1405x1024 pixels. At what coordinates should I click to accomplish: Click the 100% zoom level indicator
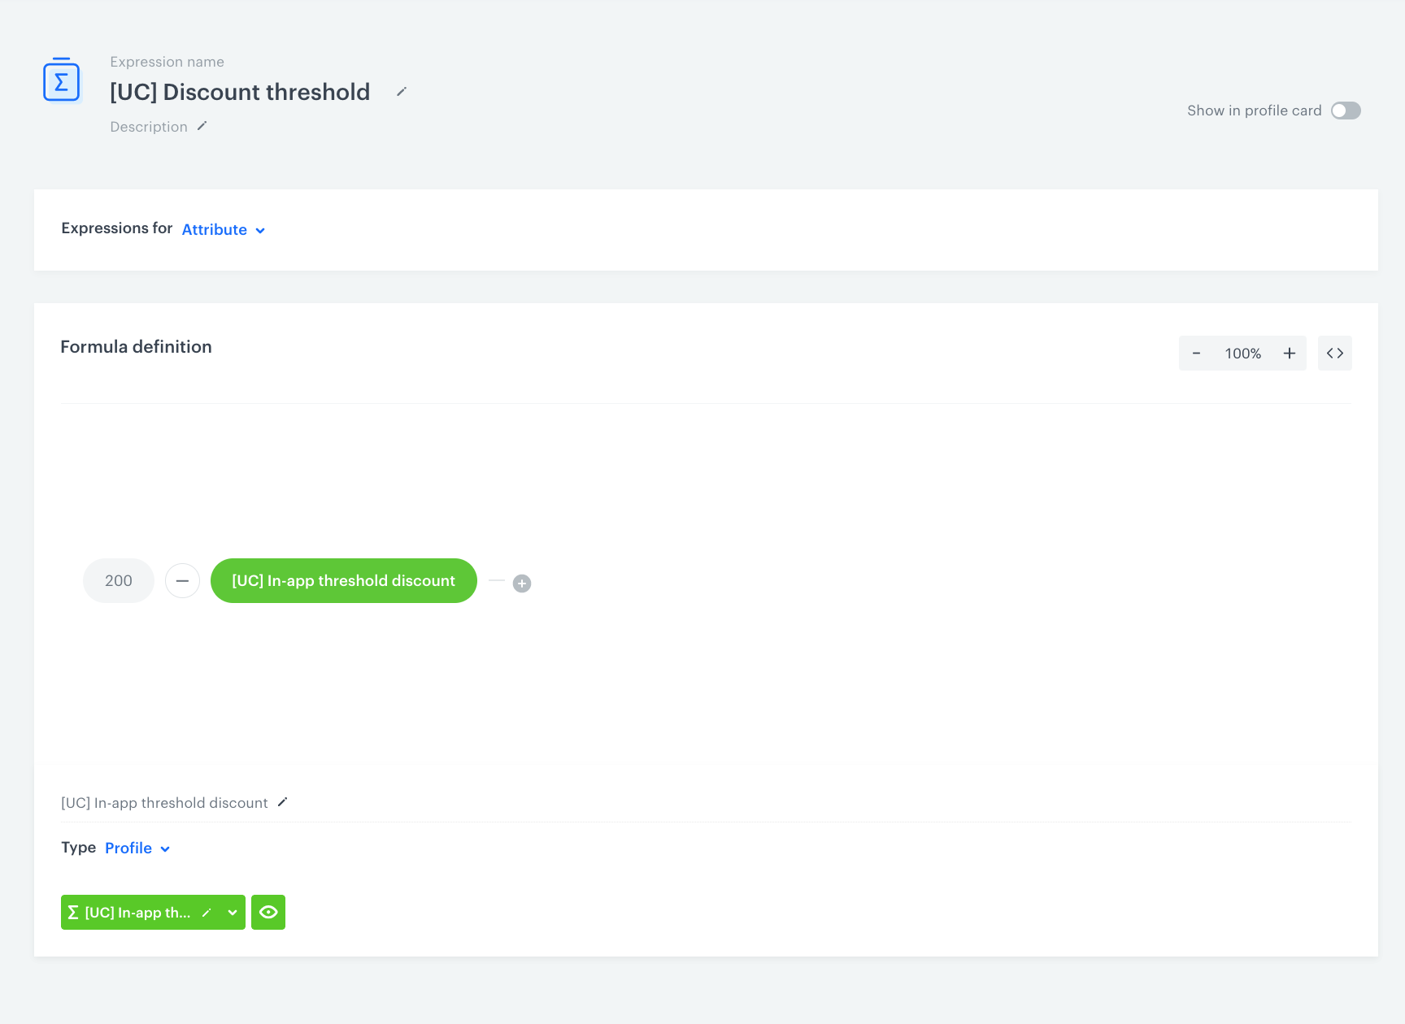coord(1242,354)
